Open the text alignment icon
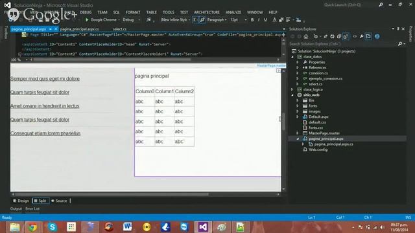The width and height of the screenshot is (415, 233). (x=288, y=20)
